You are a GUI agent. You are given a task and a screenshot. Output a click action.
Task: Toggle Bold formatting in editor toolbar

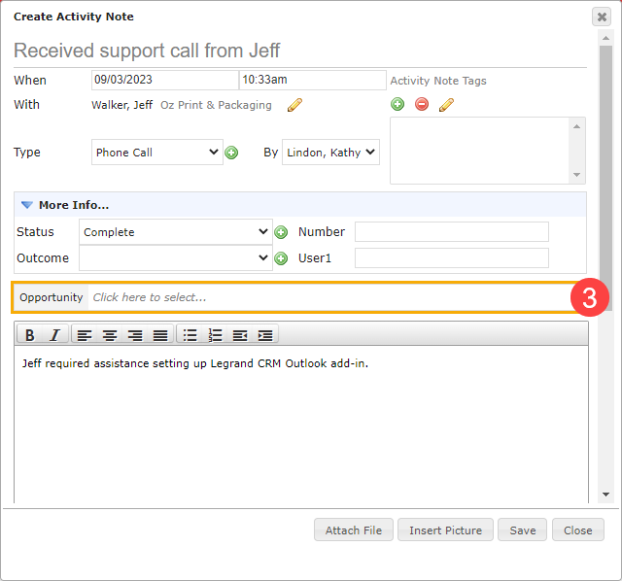pyautogui.click(x=30, y=335)
